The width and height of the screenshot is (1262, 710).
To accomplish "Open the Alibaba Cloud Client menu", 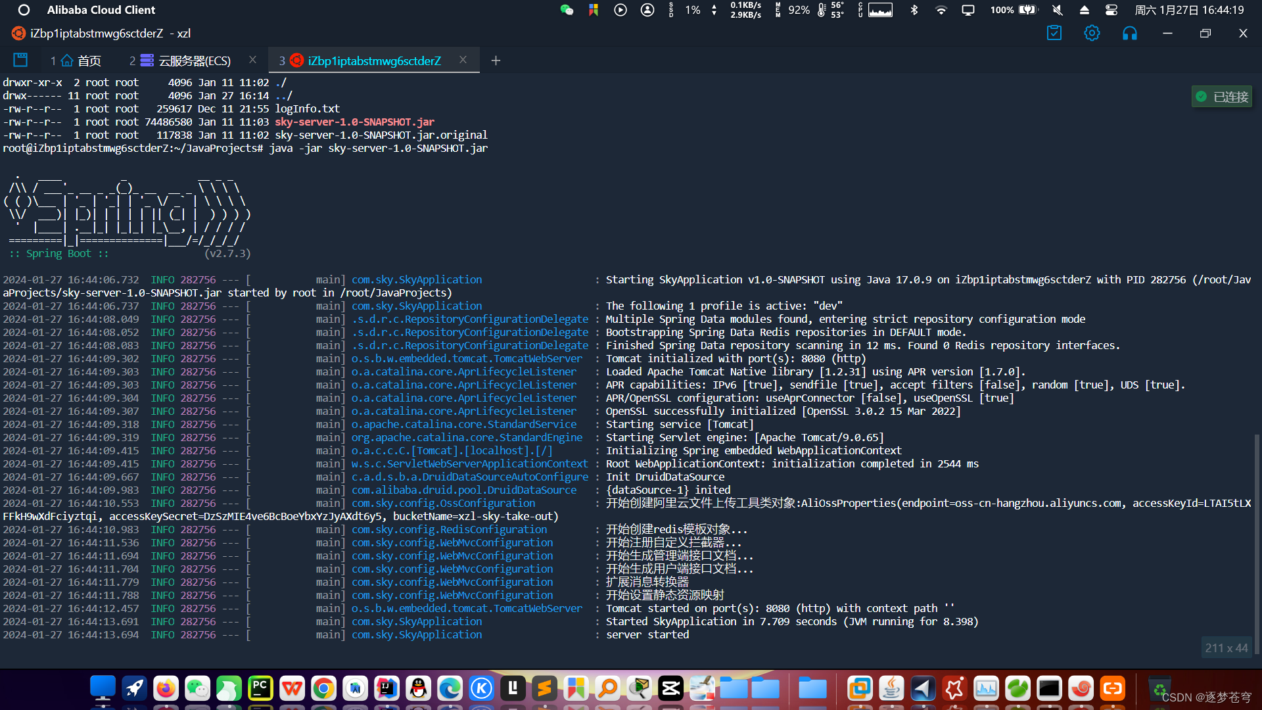I will click(101, 10).
